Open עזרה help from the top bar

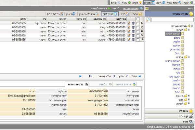pyautogui.click(x=126, y=3)
